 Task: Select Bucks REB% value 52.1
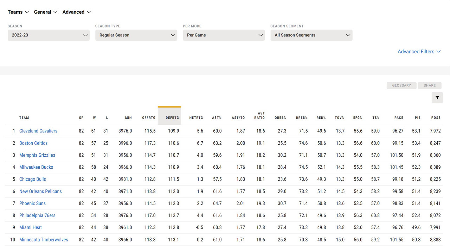coord(321,167)
